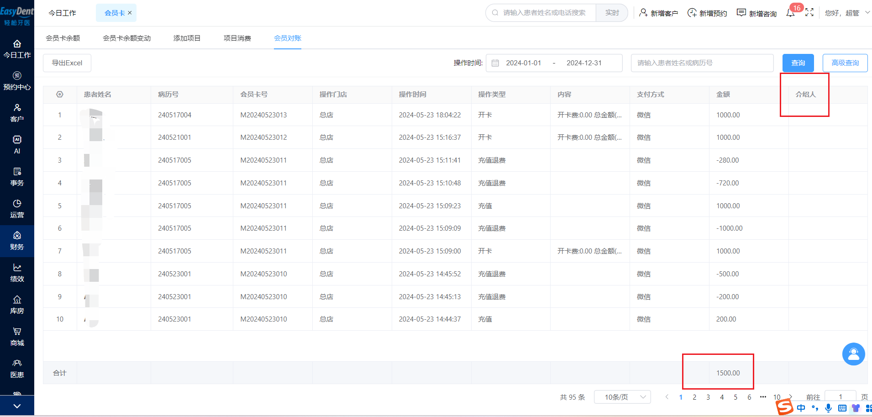Screen dimensions: 872x417
Task: Open the 商城 sidebar section
Action: click(17, 337)
